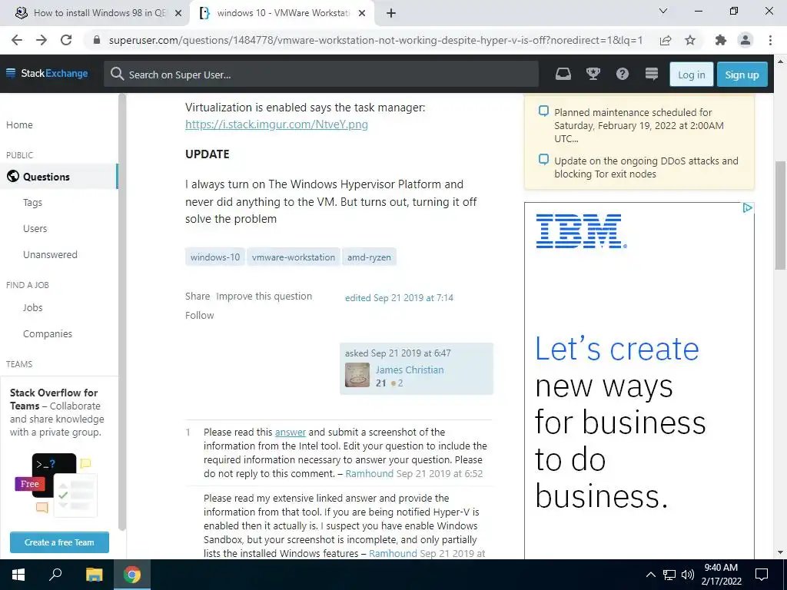The image size is (787, 590).
Task: Show hidden tray icons chevron
Action: pos(650,575)
